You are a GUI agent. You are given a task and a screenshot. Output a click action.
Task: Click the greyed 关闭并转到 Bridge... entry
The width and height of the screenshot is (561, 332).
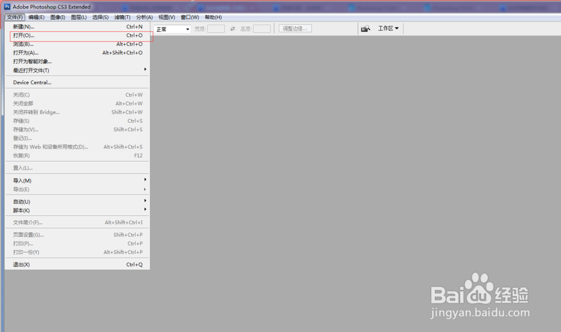77,112
